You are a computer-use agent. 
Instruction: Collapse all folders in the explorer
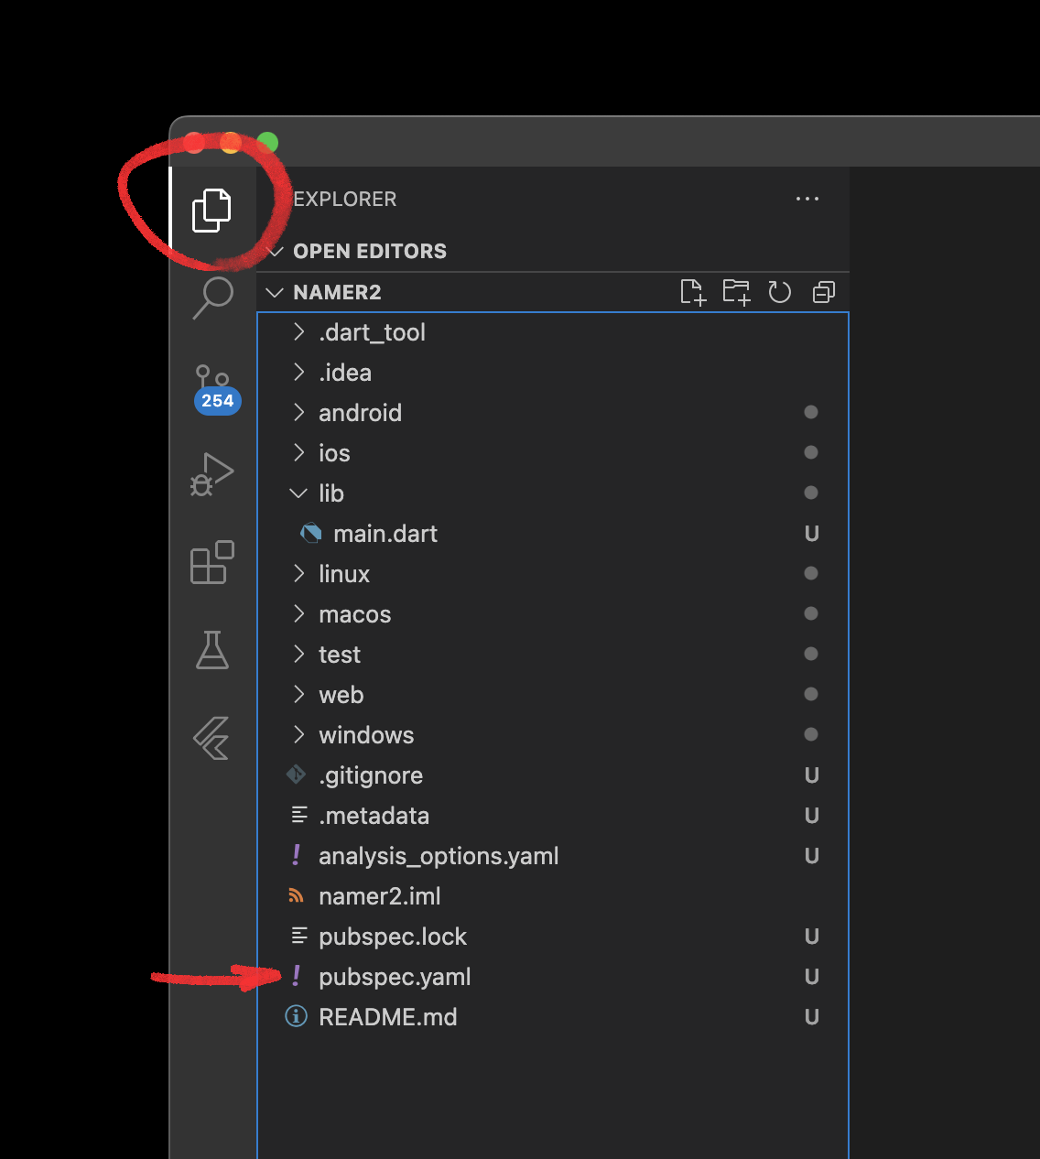[823, 292]
